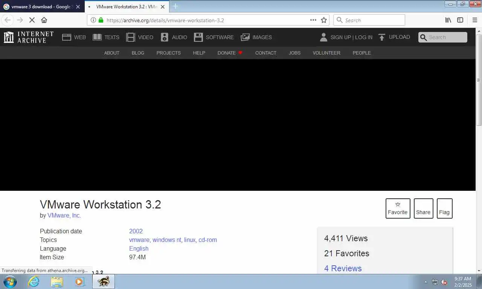Open the JOBS menu link
Image resolution: width=482 pixels, height=289 pixels.
click(x=294, y=53)
